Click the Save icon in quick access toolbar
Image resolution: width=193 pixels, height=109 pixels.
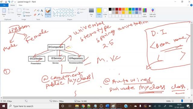pos(6,2)
